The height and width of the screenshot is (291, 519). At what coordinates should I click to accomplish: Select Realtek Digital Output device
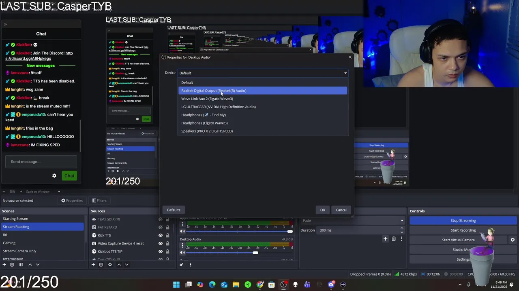(263, 91)
